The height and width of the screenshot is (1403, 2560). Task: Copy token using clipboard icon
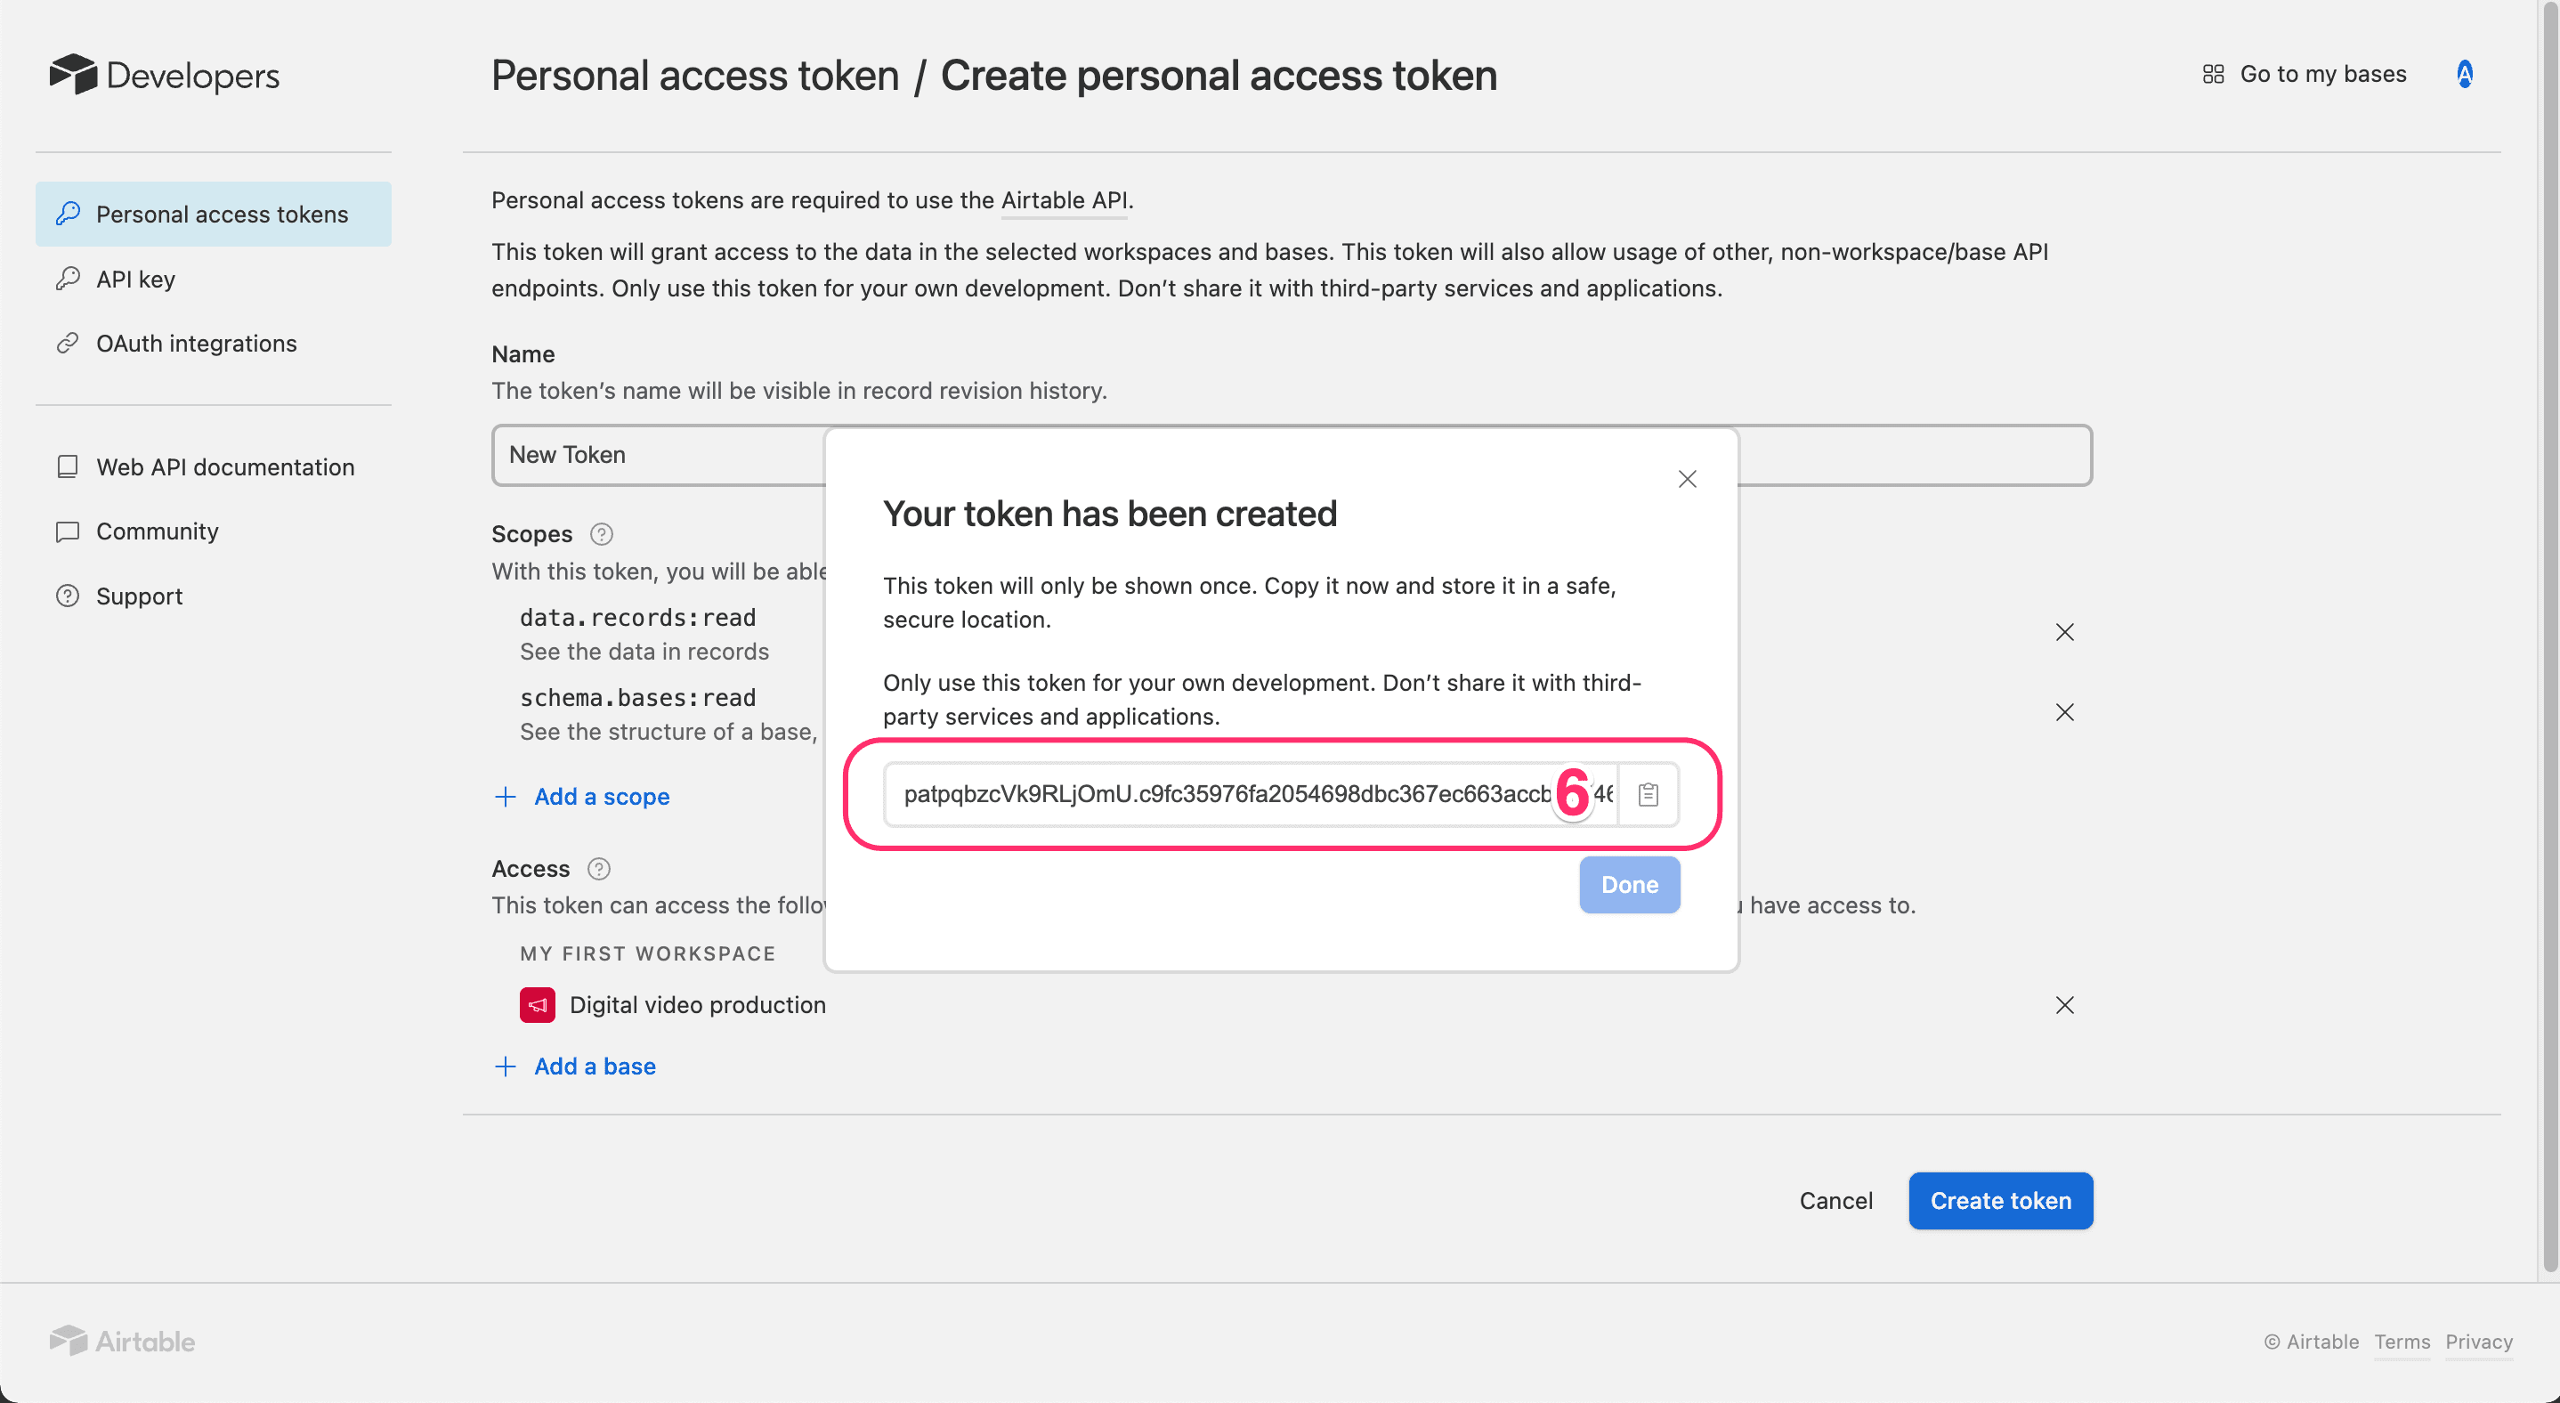pos(1648,794)
